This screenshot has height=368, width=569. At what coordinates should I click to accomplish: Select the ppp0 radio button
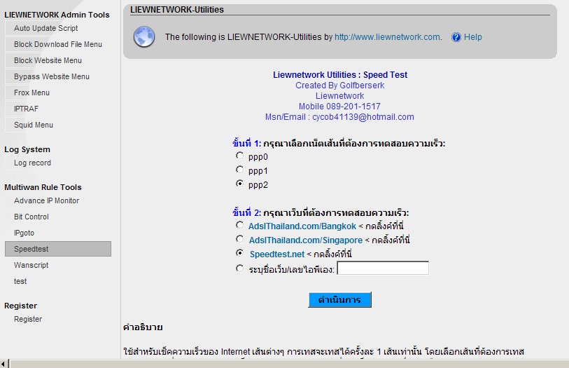click(x=239, y=156)
